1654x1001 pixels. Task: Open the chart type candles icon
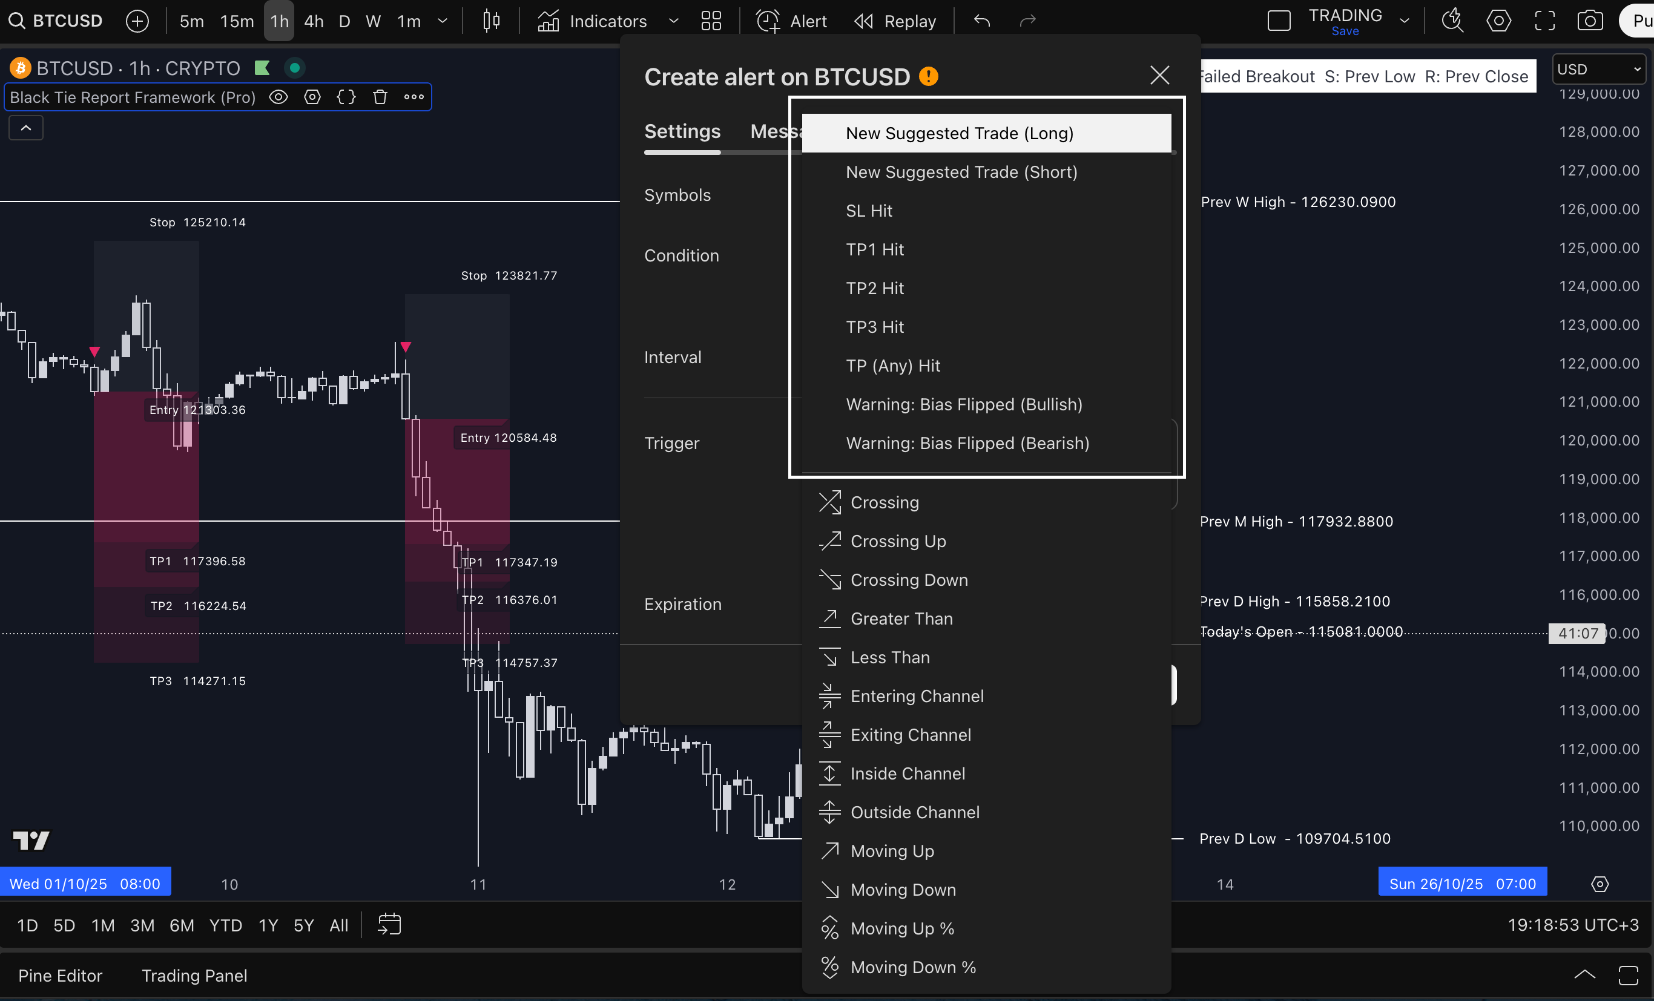point(491,21)
